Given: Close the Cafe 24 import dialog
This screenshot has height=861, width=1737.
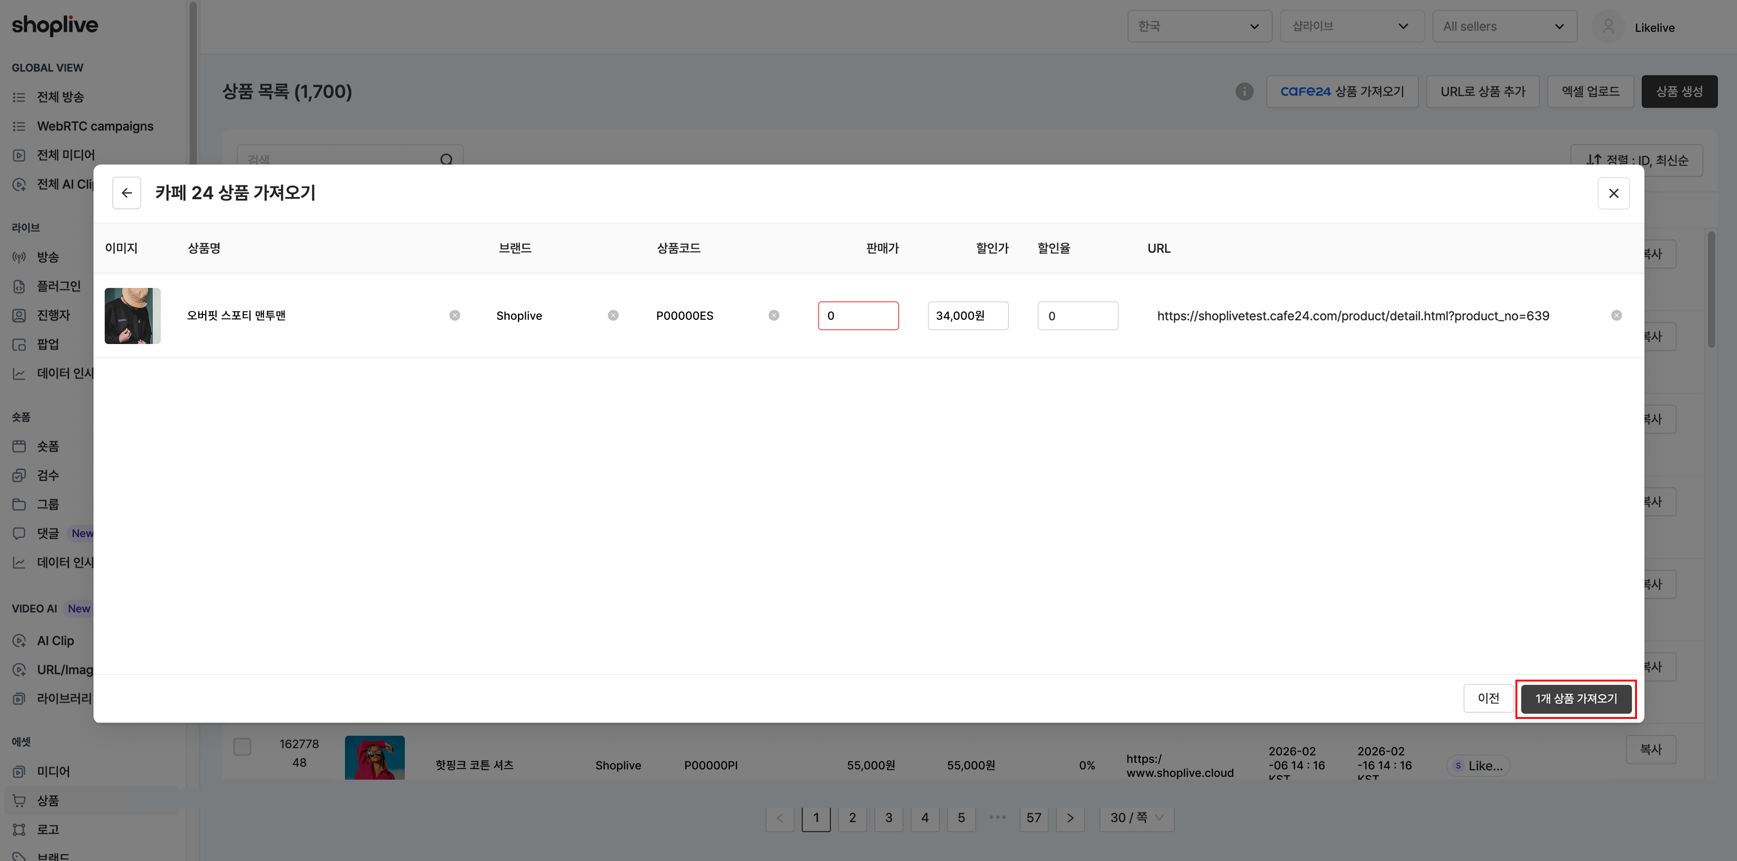Looking at the screenshot, I should click(1613, 193).
